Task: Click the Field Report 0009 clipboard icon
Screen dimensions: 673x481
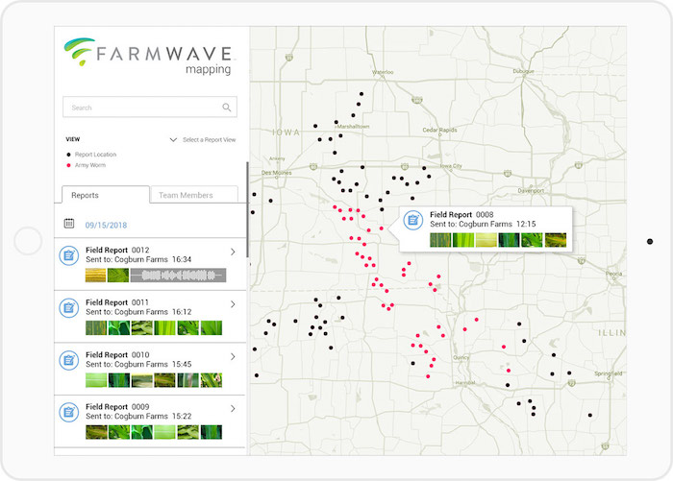Action: pos(69,412)
